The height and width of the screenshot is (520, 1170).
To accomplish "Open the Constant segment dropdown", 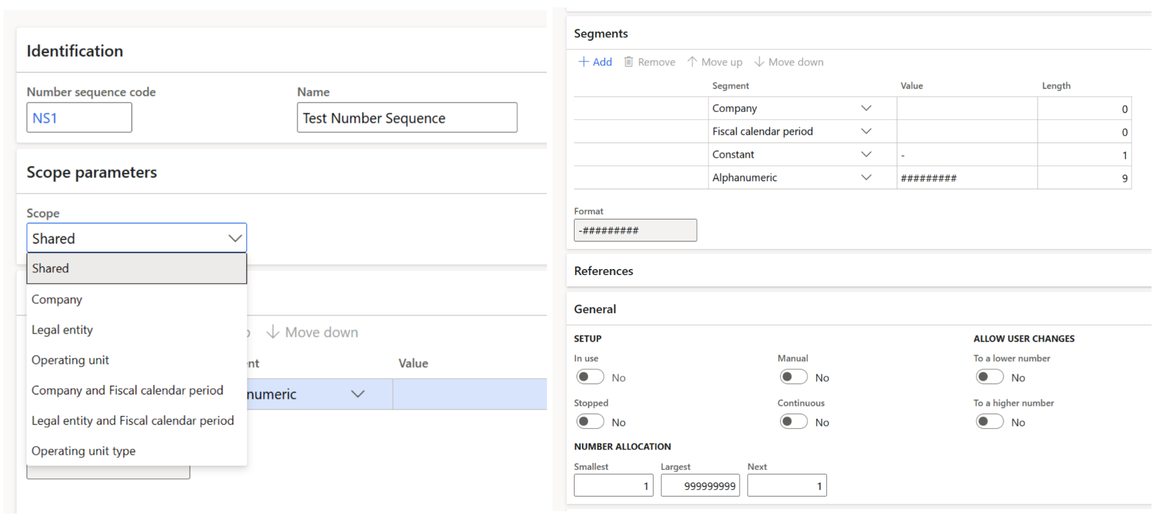I will pyautogui.click(x=866, y=154).
